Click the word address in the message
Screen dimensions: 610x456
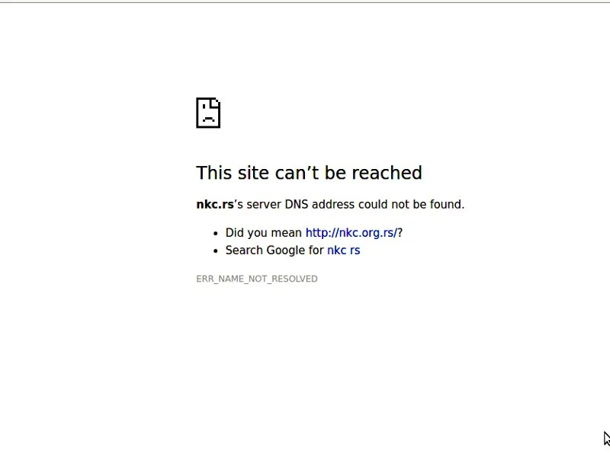(x=333, y=204)
